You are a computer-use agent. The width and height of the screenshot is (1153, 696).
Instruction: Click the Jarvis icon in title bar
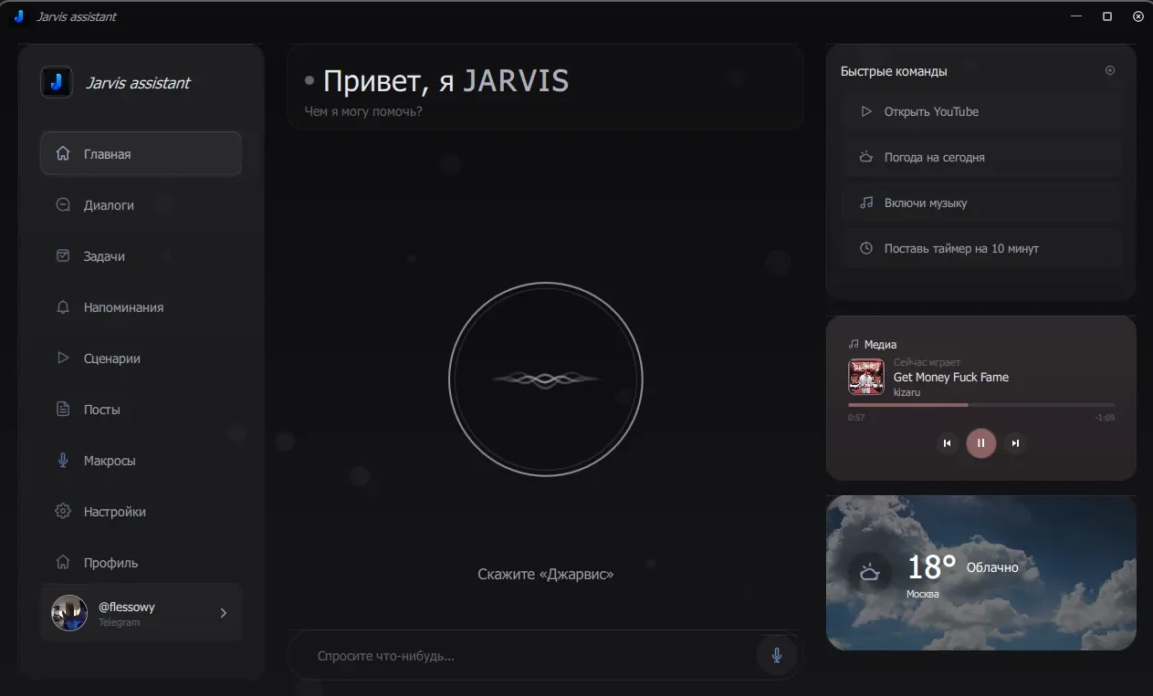pyautogui.click(x=19, y=16)
